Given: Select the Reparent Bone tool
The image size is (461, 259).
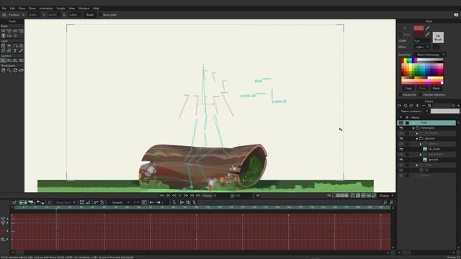Looking at the screenshot, I should pyautogui.click(x=21, y=30).
